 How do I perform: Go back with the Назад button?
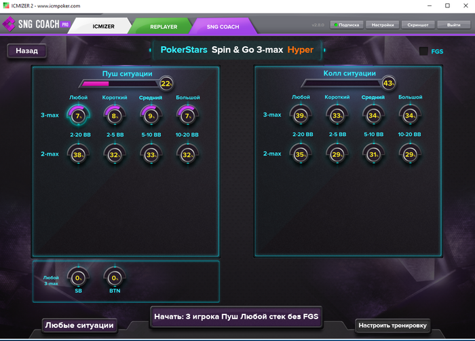pos(26,51)
